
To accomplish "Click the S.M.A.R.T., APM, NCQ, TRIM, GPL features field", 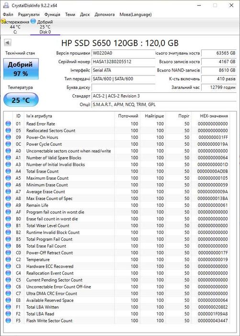I will pos(164,104).
